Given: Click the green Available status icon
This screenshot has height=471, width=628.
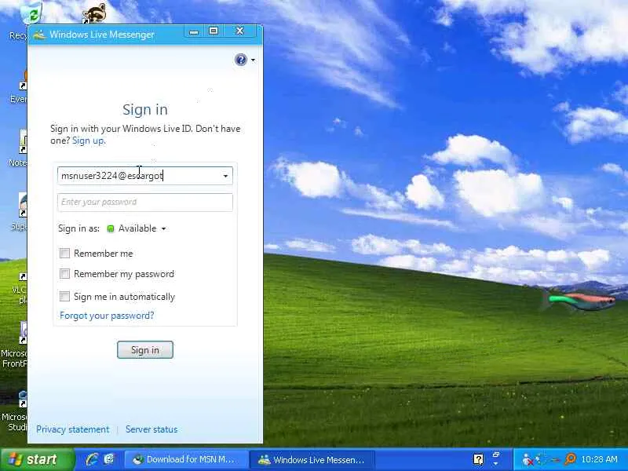Looking at the screenshot, I should tap(111, 228).
